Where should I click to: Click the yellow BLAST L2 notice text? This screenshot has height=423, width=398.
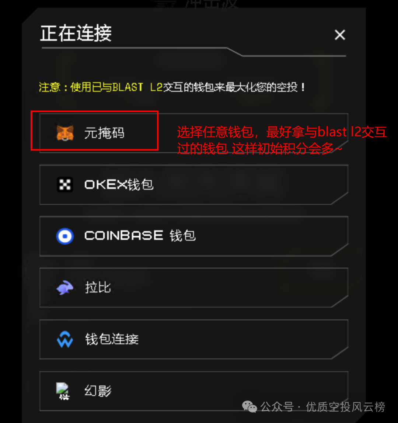(172, 87)
